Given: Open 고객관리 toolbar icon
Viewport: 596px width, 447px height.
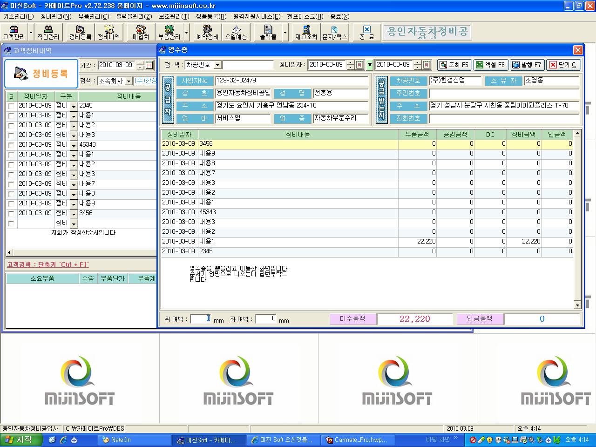Looking at the screenshot, I should (x=14, y=32).
